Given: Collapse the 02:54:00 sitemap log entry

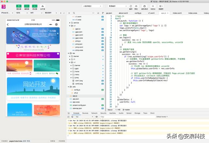Looking at the screenshot, I should tap(68, 131).
